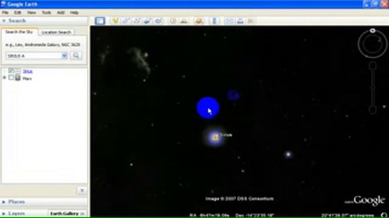The height and width of the screenshot is (218, 389).
Task: Reset north using the compass N button
Action: point(373,31)
